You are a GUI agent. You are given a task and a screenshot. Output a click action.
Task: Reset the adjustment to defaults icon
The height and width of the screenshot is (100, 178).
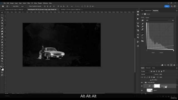coord(168,65)
